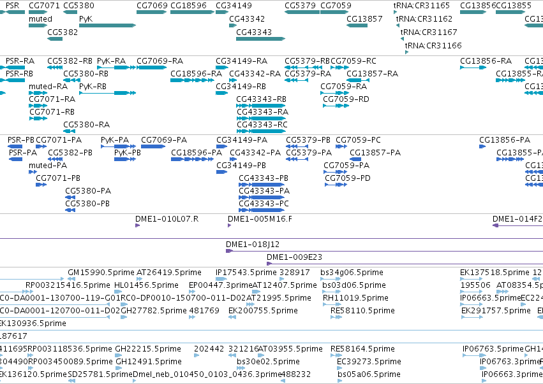Image resolution: width=543 pixels, height=384 pixels.
Task: Select the IP17543.5prime EST
Action: 221,279
